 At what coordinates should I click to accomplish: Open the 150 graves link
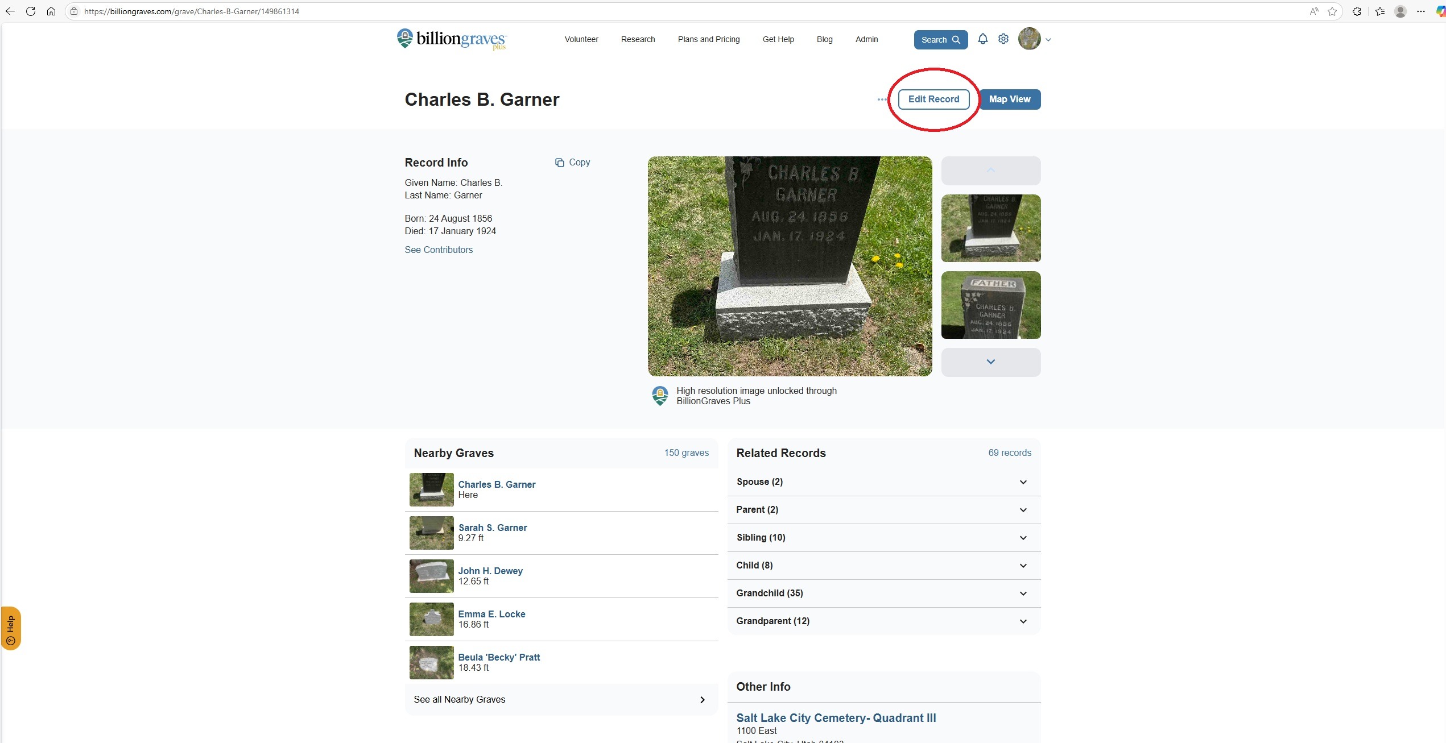click(686, 453)
